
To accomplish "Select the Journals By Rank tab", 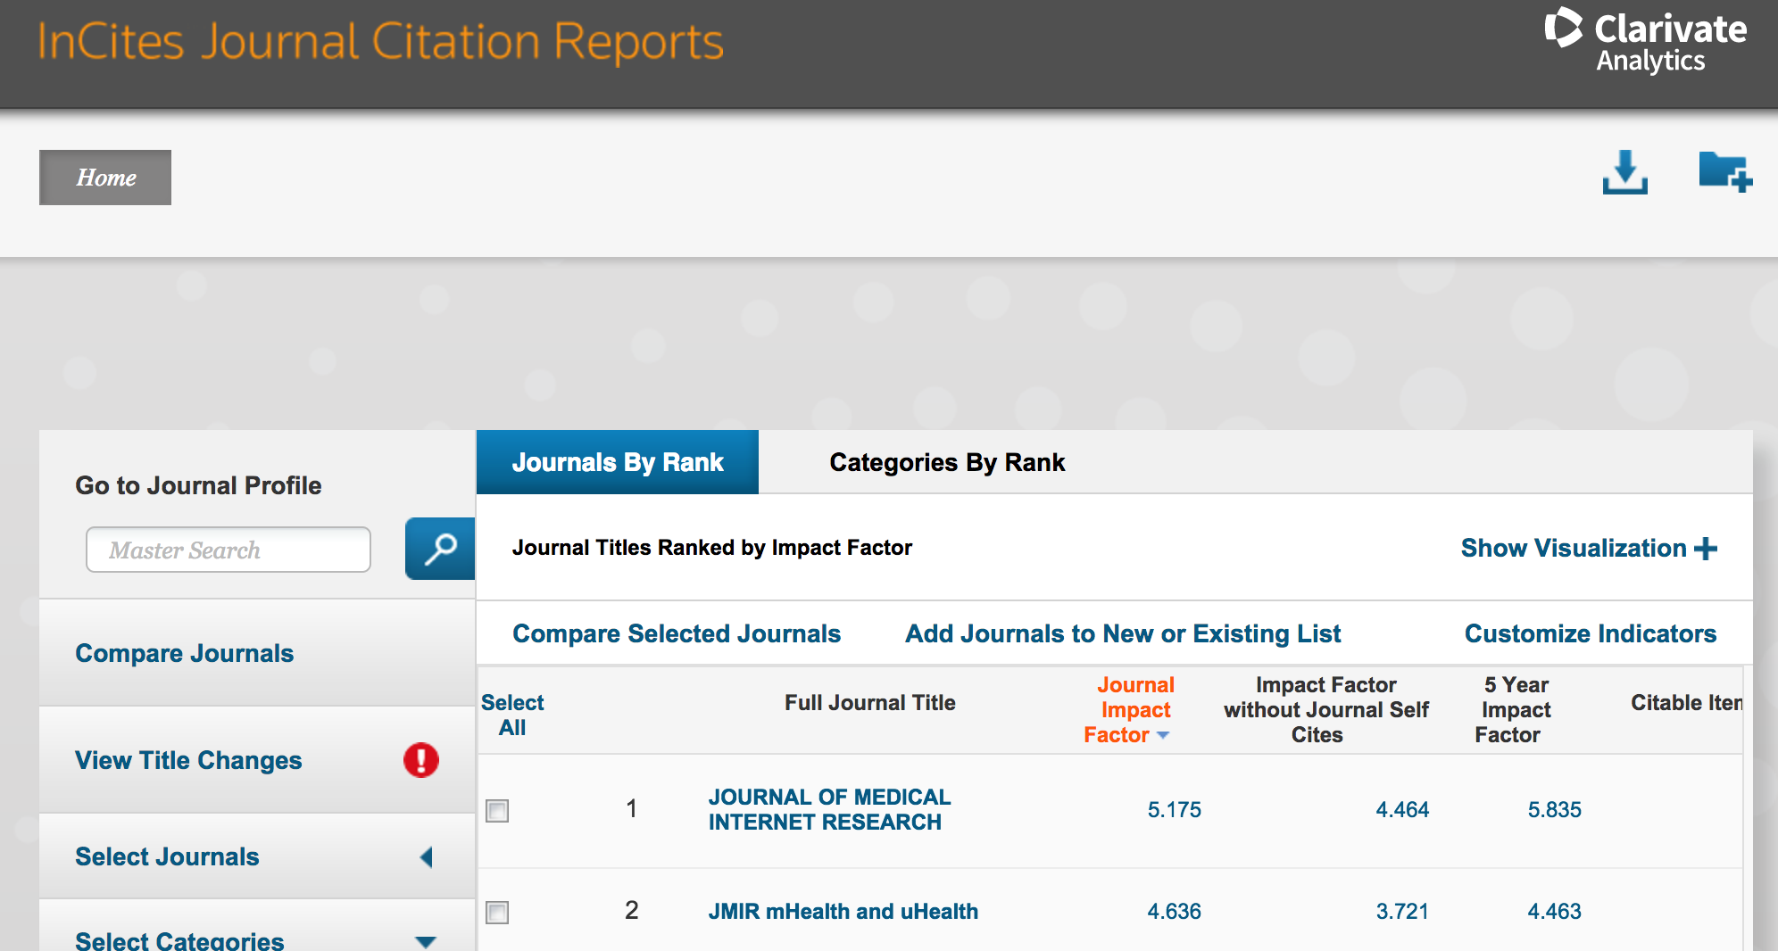I will [x=618, y=462].
